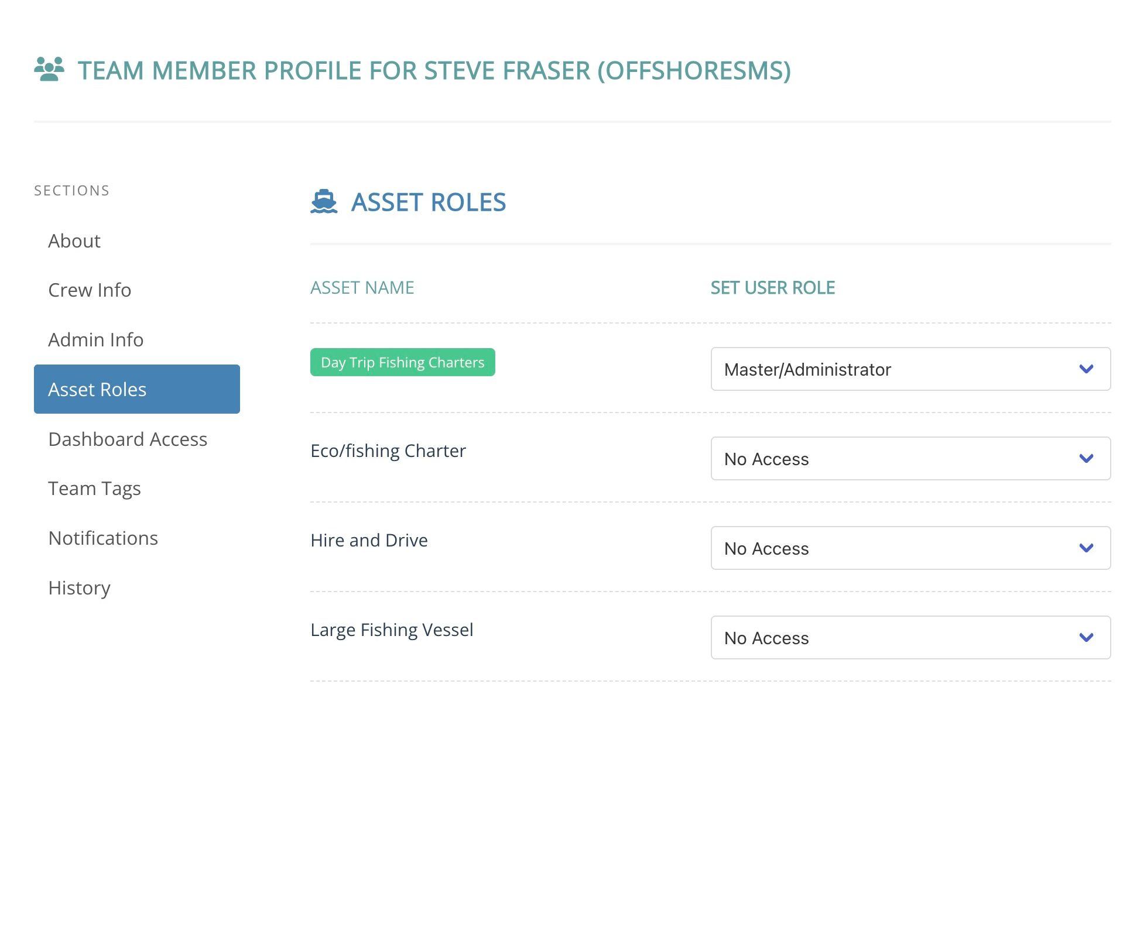
Task: Select the Asset Roles section
Action: click(x=137, y=389)
